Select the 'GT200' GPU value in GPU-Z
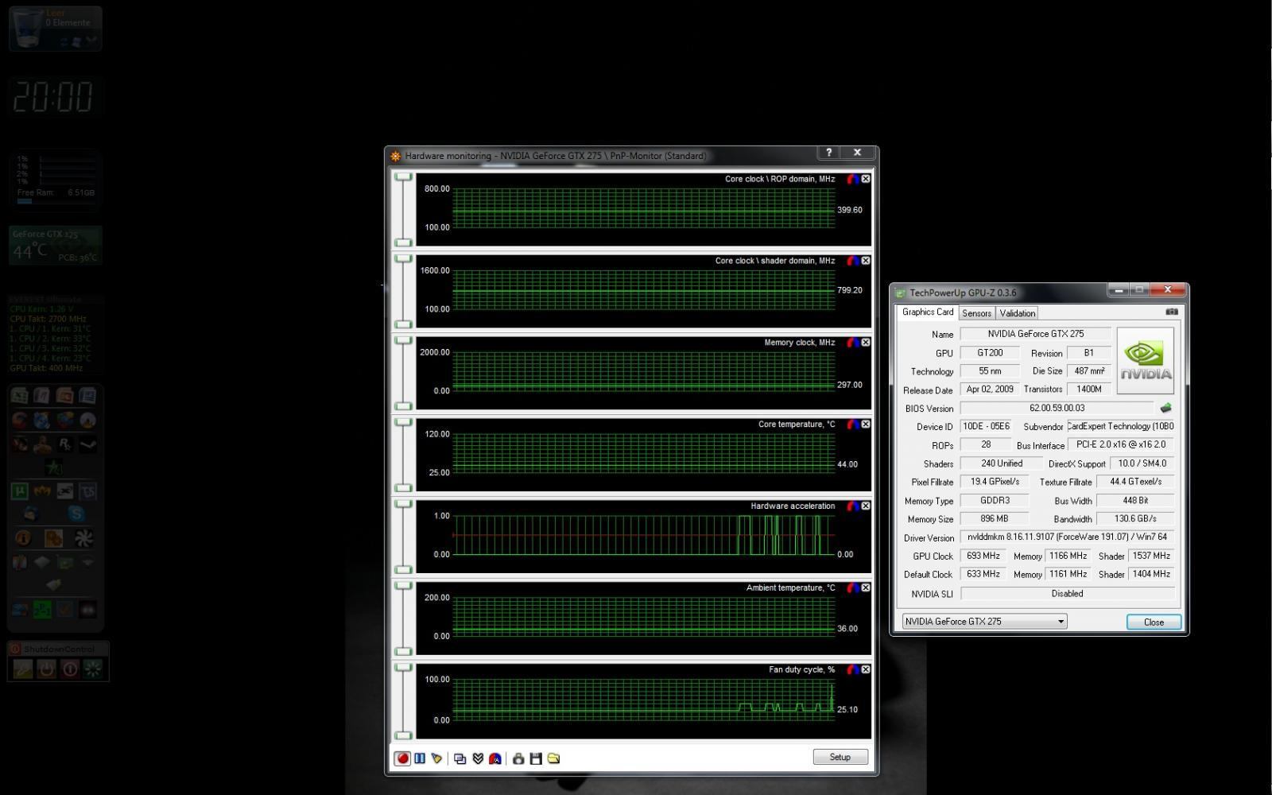The height and width of the screenshot is (795, 1272). tap(990, 353)
